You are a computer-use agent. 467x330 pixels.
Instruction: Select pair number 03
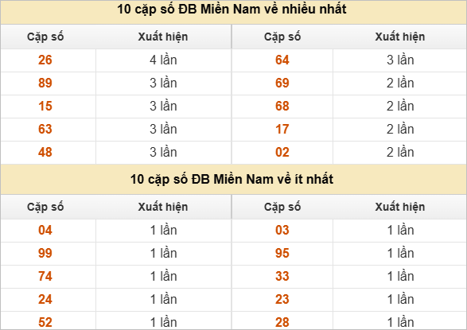[x=282, y=231]
